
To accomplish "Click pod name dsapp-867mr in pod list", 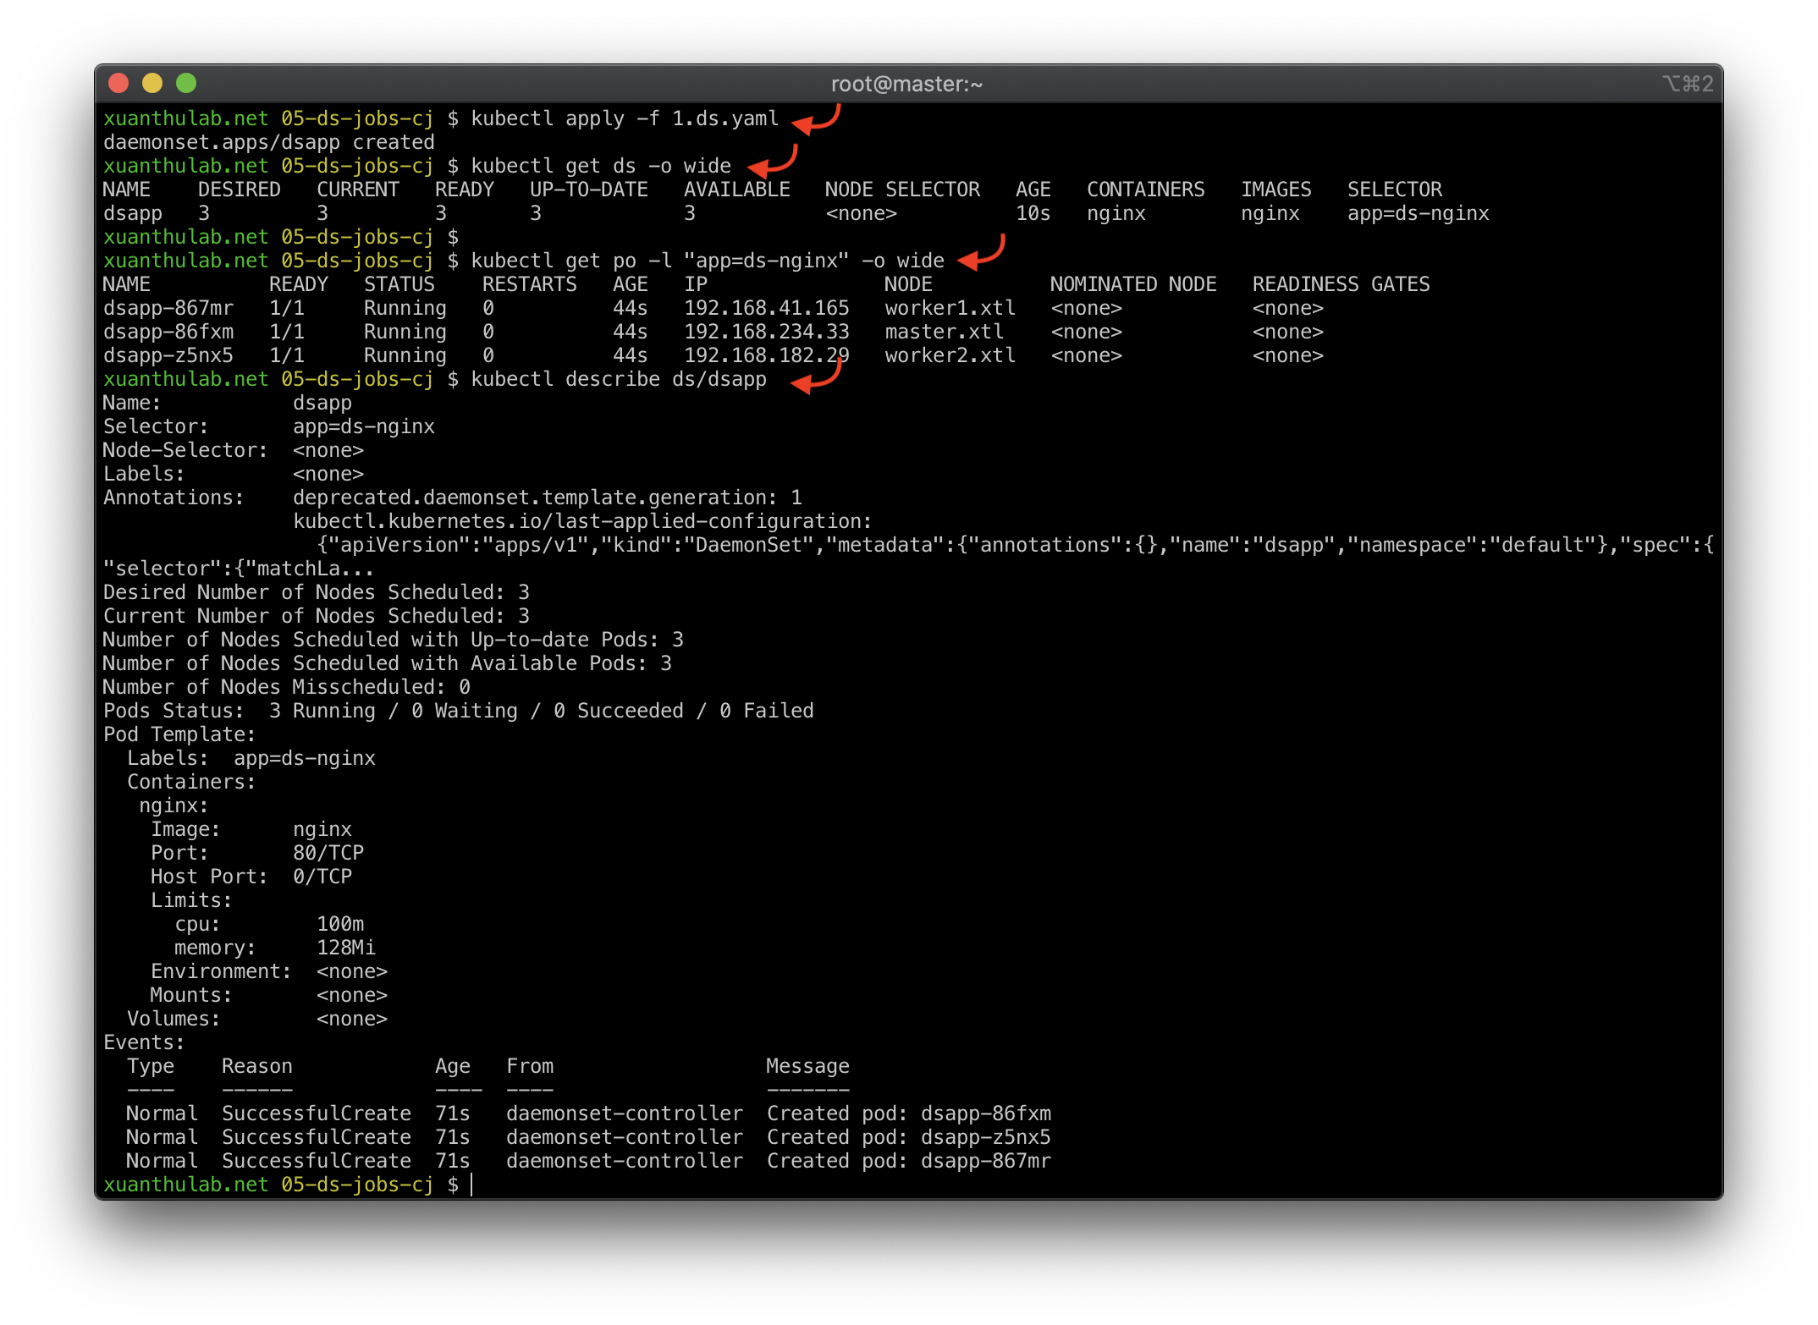I will (168, 308).
